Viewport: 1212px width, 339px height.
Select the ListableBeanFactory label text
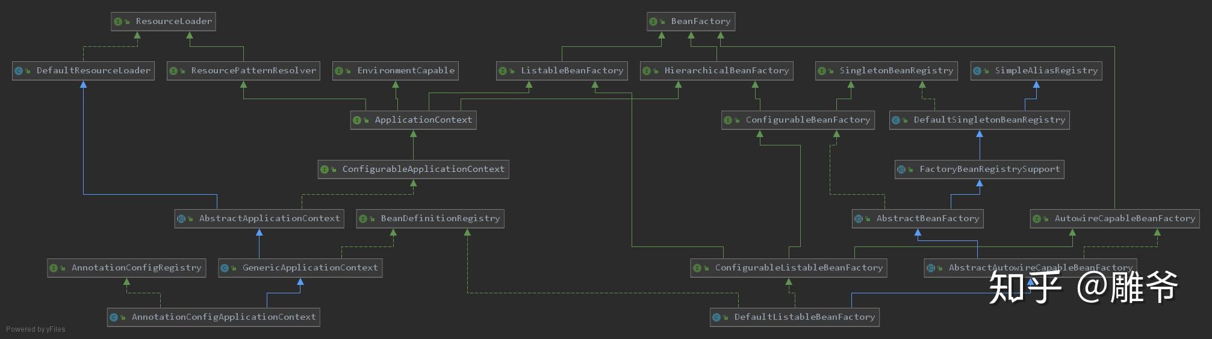(x=572, y=71)
